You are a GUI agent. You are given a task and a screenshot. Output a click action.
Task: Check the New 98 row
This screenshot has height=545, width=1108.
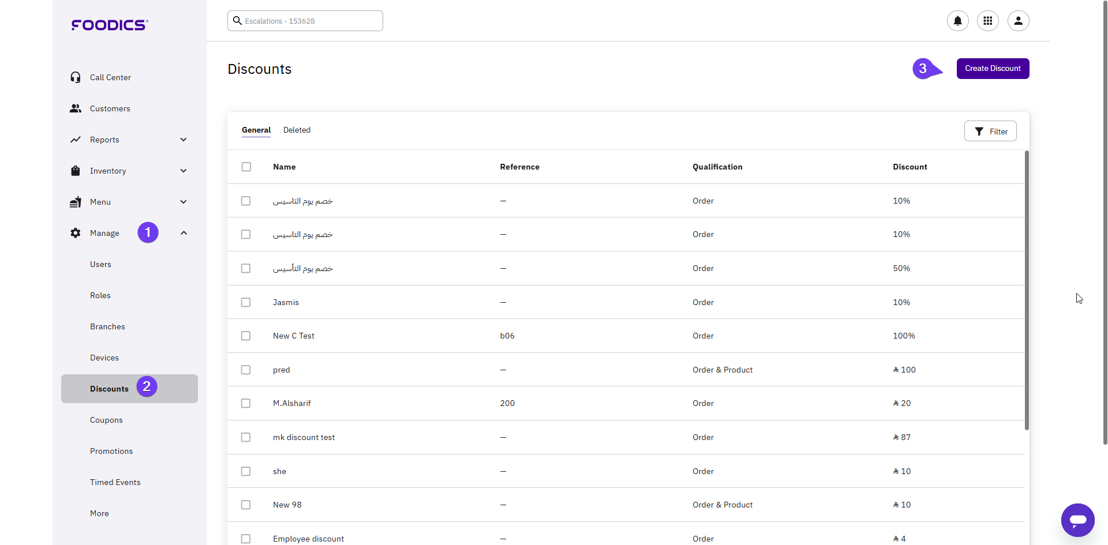coord(246,505)
